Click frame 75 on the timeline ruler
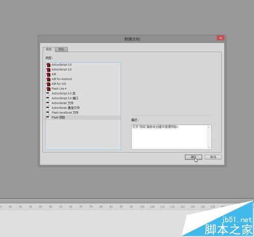The width and height of the screenshot is (254, 237). click(91, 207)
